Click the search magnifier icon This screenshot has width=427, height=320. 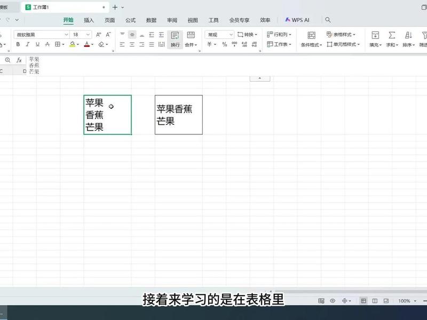coord(328,20)
